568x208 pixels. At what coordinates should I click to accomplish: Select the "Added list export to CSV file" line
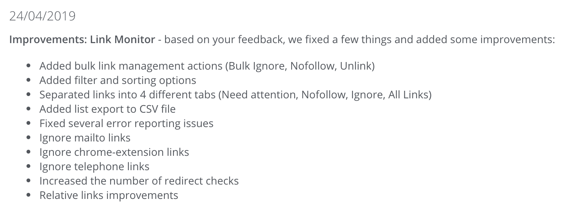pos(108,109)
